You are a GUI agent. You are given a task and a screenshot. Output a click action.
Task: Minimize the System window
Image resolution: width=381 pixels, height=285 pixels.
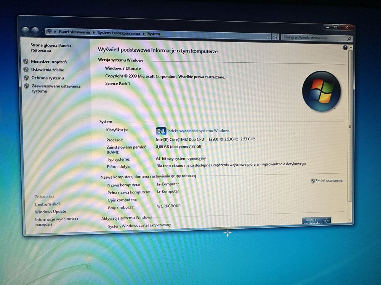click(328, 27)
